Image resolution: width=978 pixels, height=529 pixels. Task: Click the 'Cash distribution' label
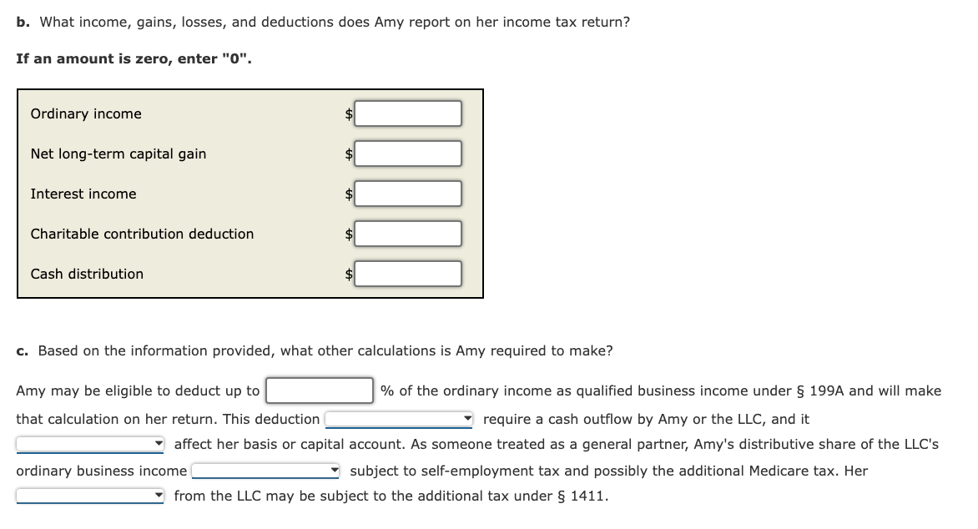88,274
